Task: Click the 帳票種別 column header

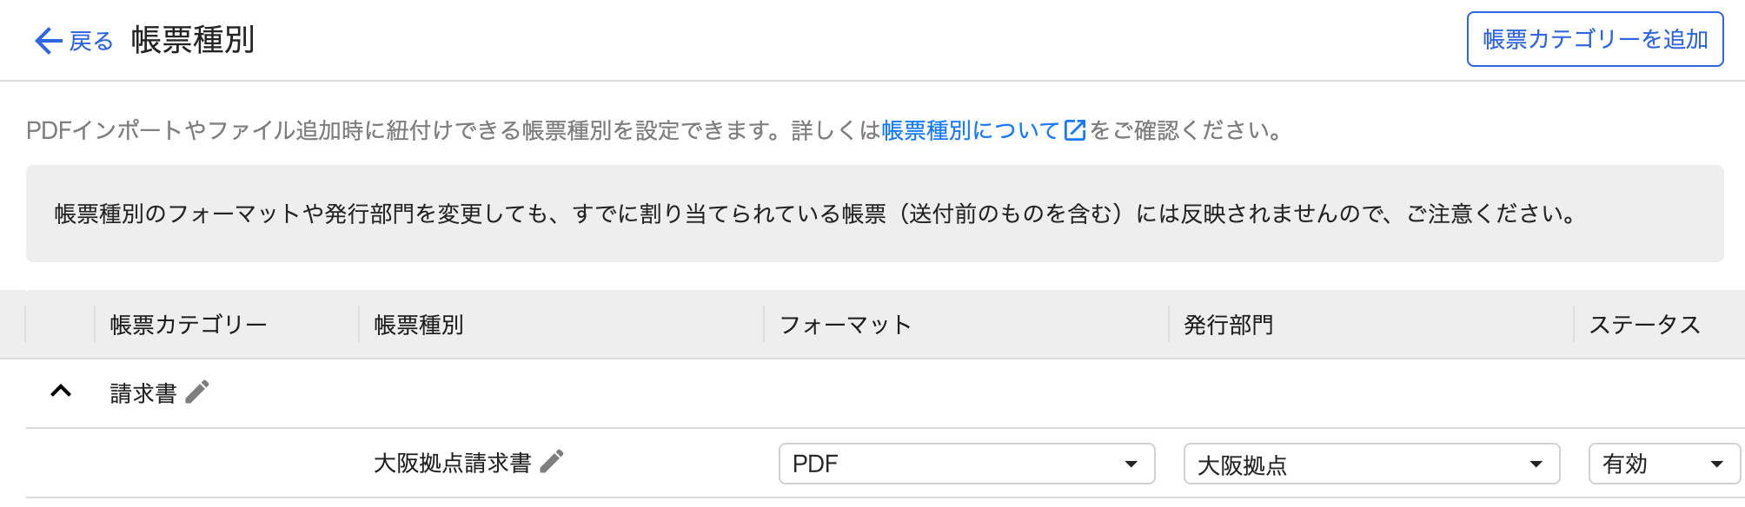Action: pos(419,325)
